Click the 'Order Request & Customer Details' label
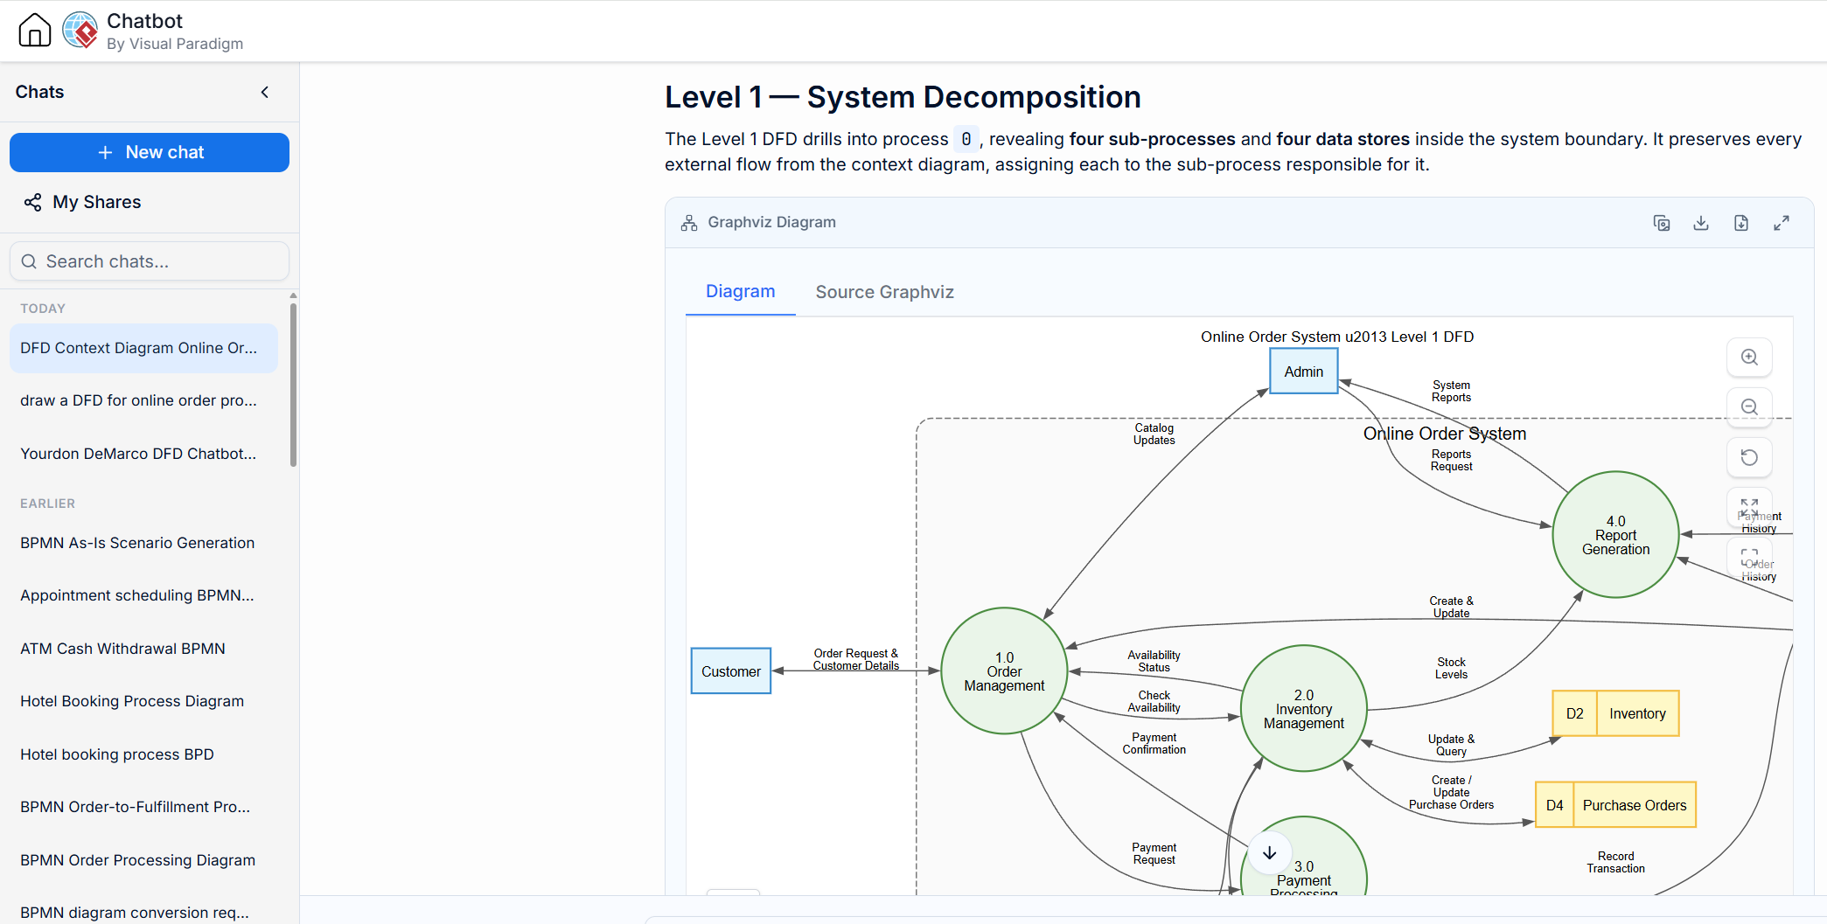 [x=855, y=659]
